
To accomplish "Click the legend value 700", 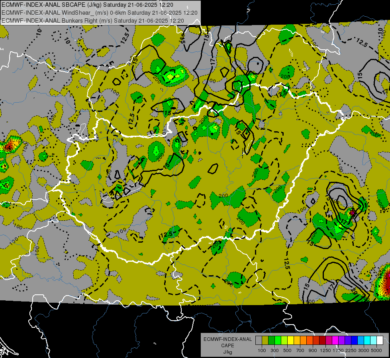I will (300, 350).
